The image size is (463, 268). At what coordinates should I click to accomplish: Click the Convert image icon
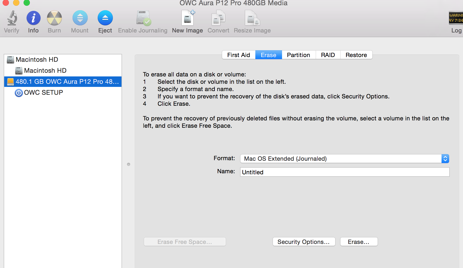tap(218, 18)
